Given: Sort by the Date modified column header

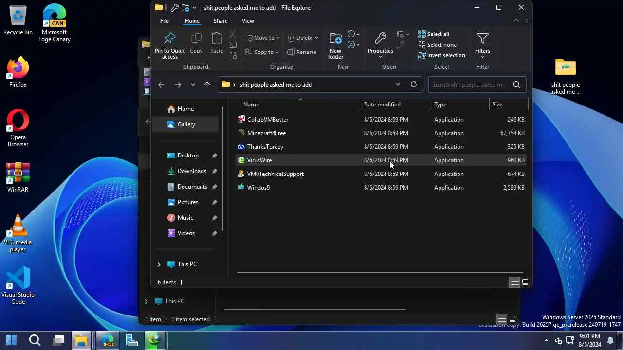Looking at the screenshot, I should click(396, 105).
